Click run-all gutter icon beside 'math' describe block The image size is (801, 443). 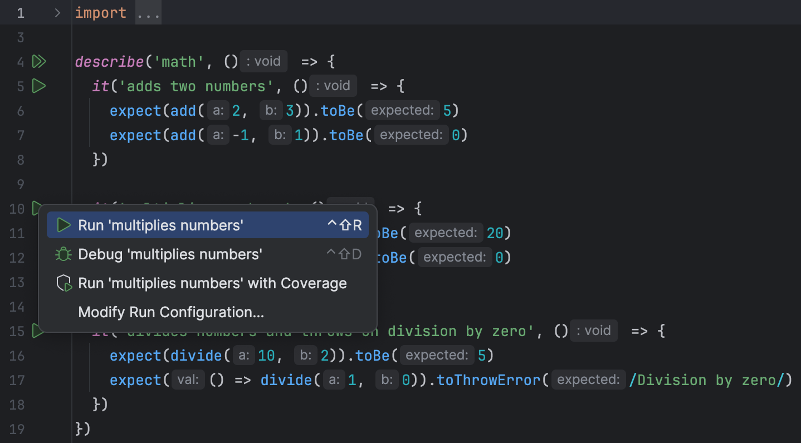39,61
